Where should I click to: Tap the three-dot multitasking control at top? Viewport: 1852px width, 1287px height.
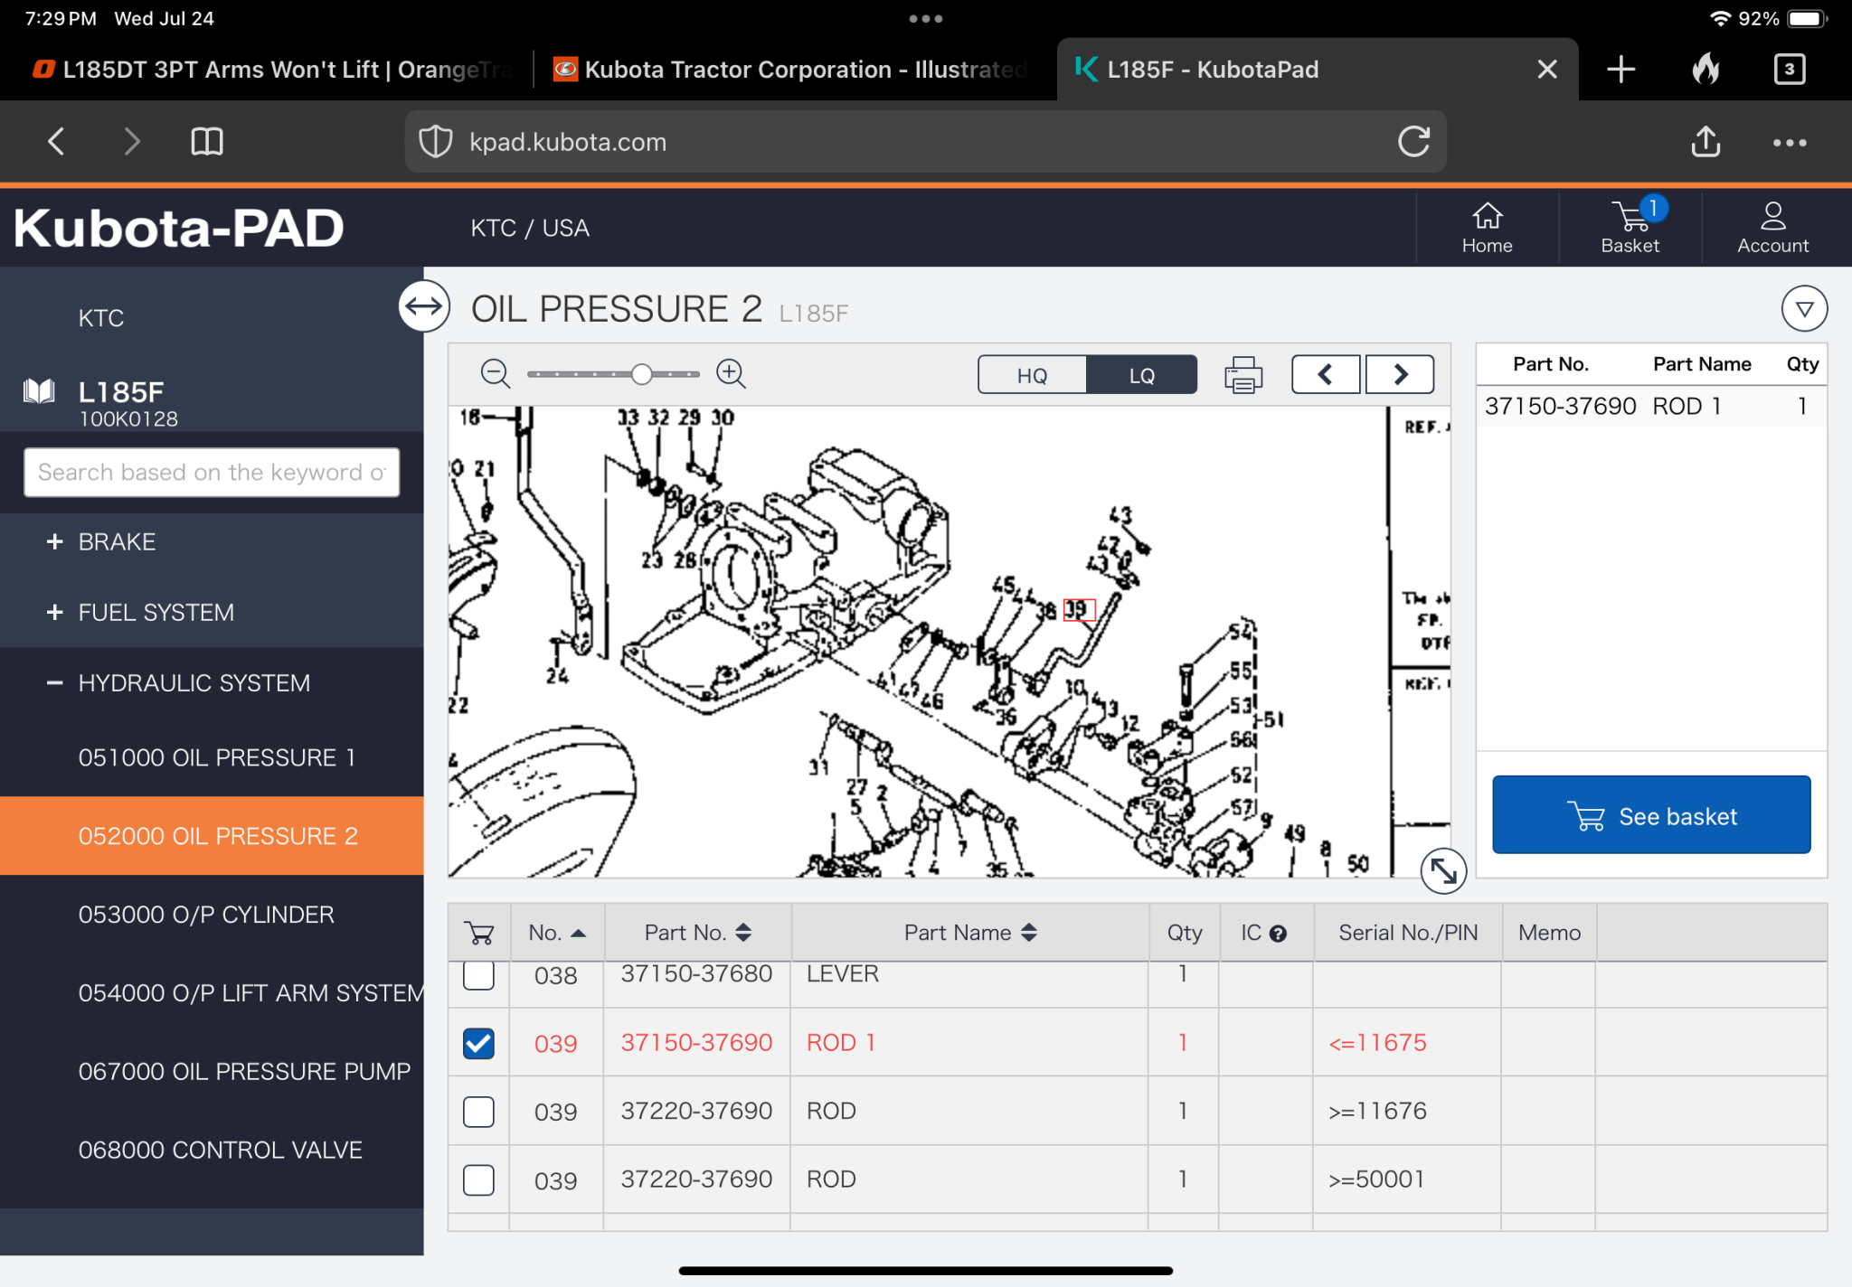(x=926, y=18)
